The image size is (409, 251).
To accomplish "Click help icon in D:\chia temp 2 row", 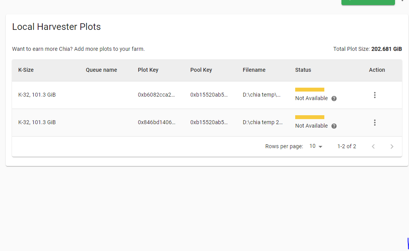I will [x=334, y=126].
